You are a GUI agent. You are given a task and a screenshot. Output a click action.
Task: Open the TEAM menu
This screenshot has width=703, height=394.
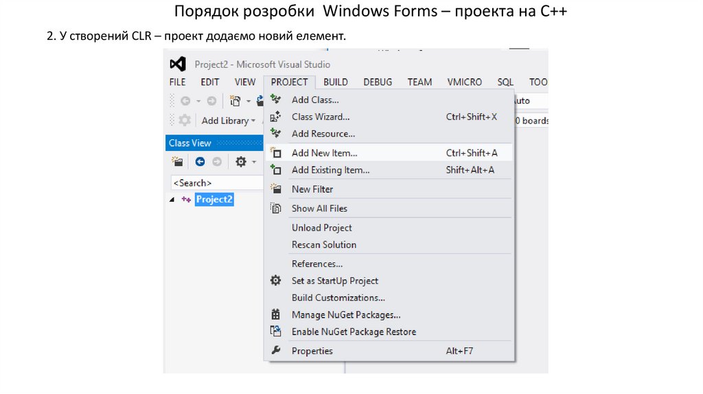[x=419, y=82]
